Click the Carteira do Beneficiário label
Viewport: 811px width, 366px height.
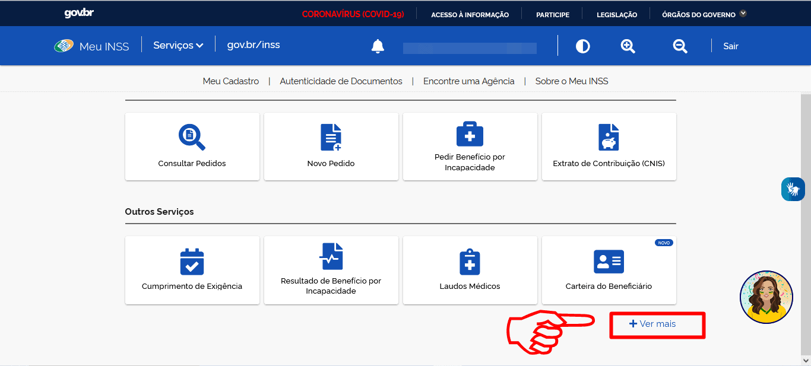(609, 286)
